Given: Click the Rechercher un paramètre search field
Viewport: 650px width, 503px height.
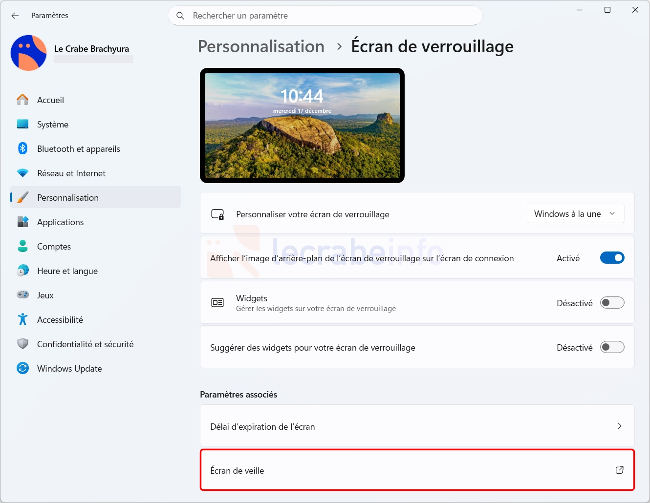Looking at the screenshot, I should pyautogui.click(x=325, y=16).
